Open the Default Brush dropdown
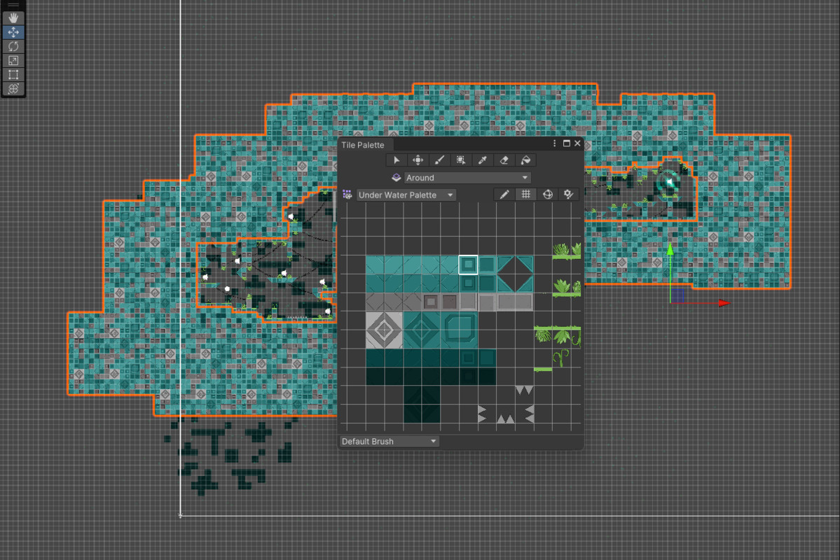The height and width of the screenshot is (560, 840). pos(389,441)
